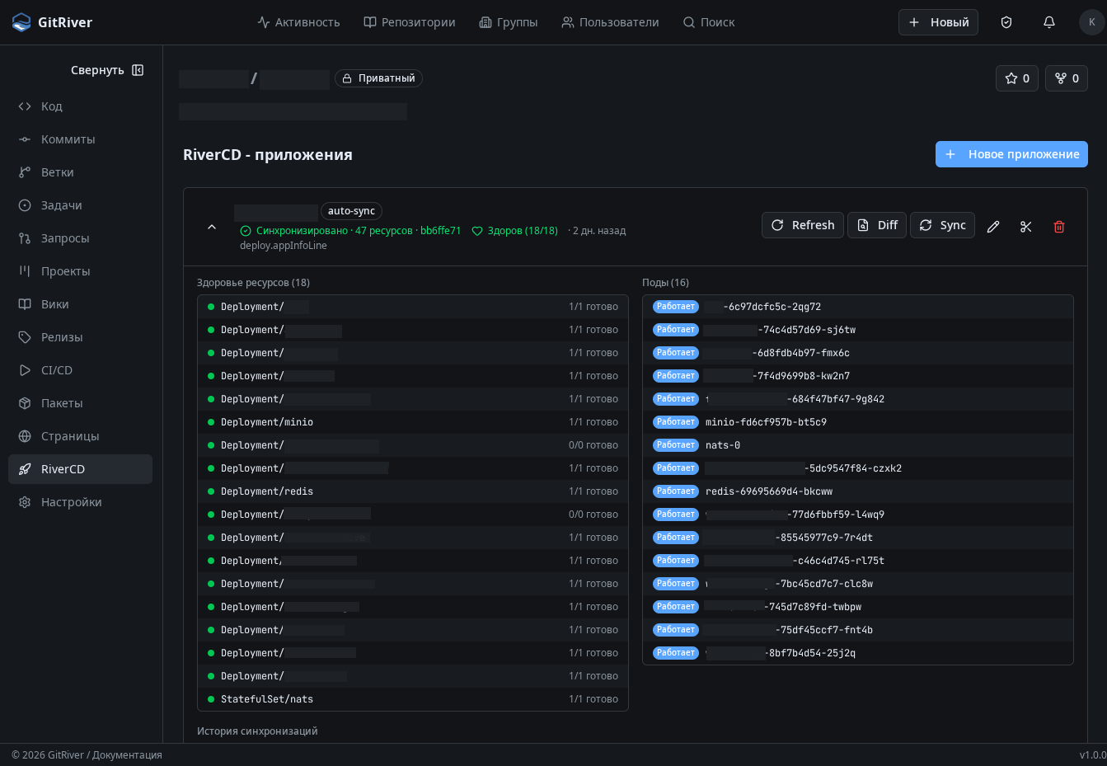This screenshot has width=1107, height=766.
Task: Open the Diff view
Action: point(877,225)
